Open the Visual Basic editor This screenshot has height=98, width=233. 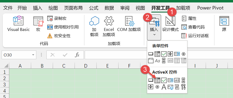click(x=18, y=24)
